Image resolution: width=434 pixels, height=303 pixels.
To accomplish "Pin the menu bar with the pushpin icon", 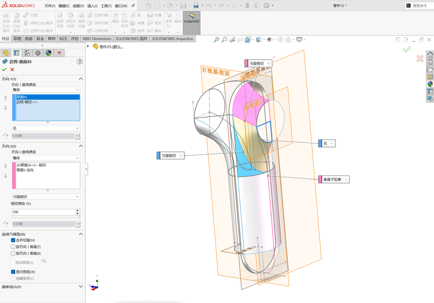I will [x=133, y=6].
